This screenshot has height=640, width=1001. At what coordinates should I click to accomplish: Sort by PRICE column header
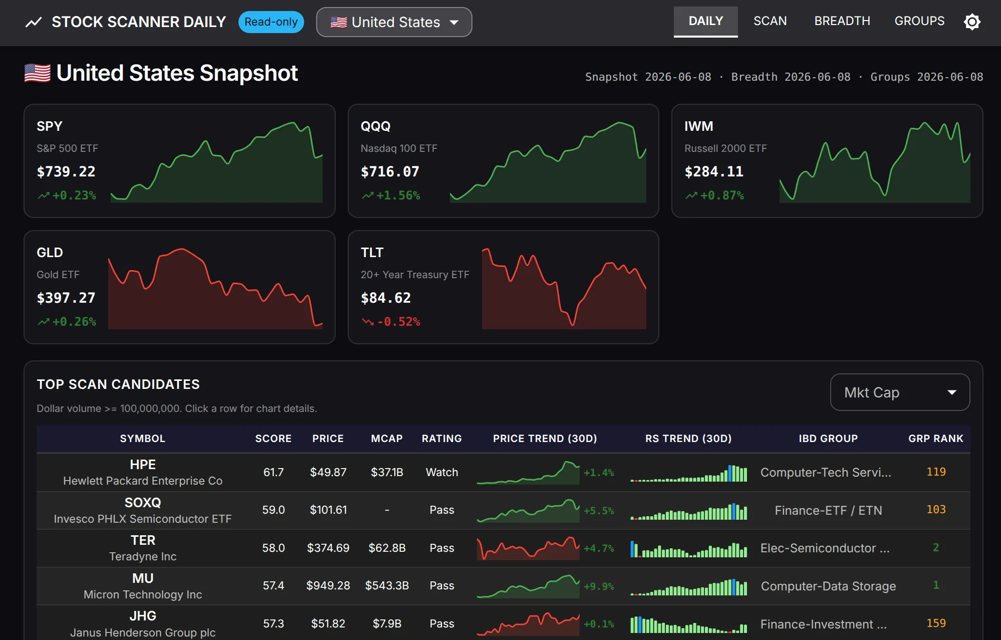[328, 439]
